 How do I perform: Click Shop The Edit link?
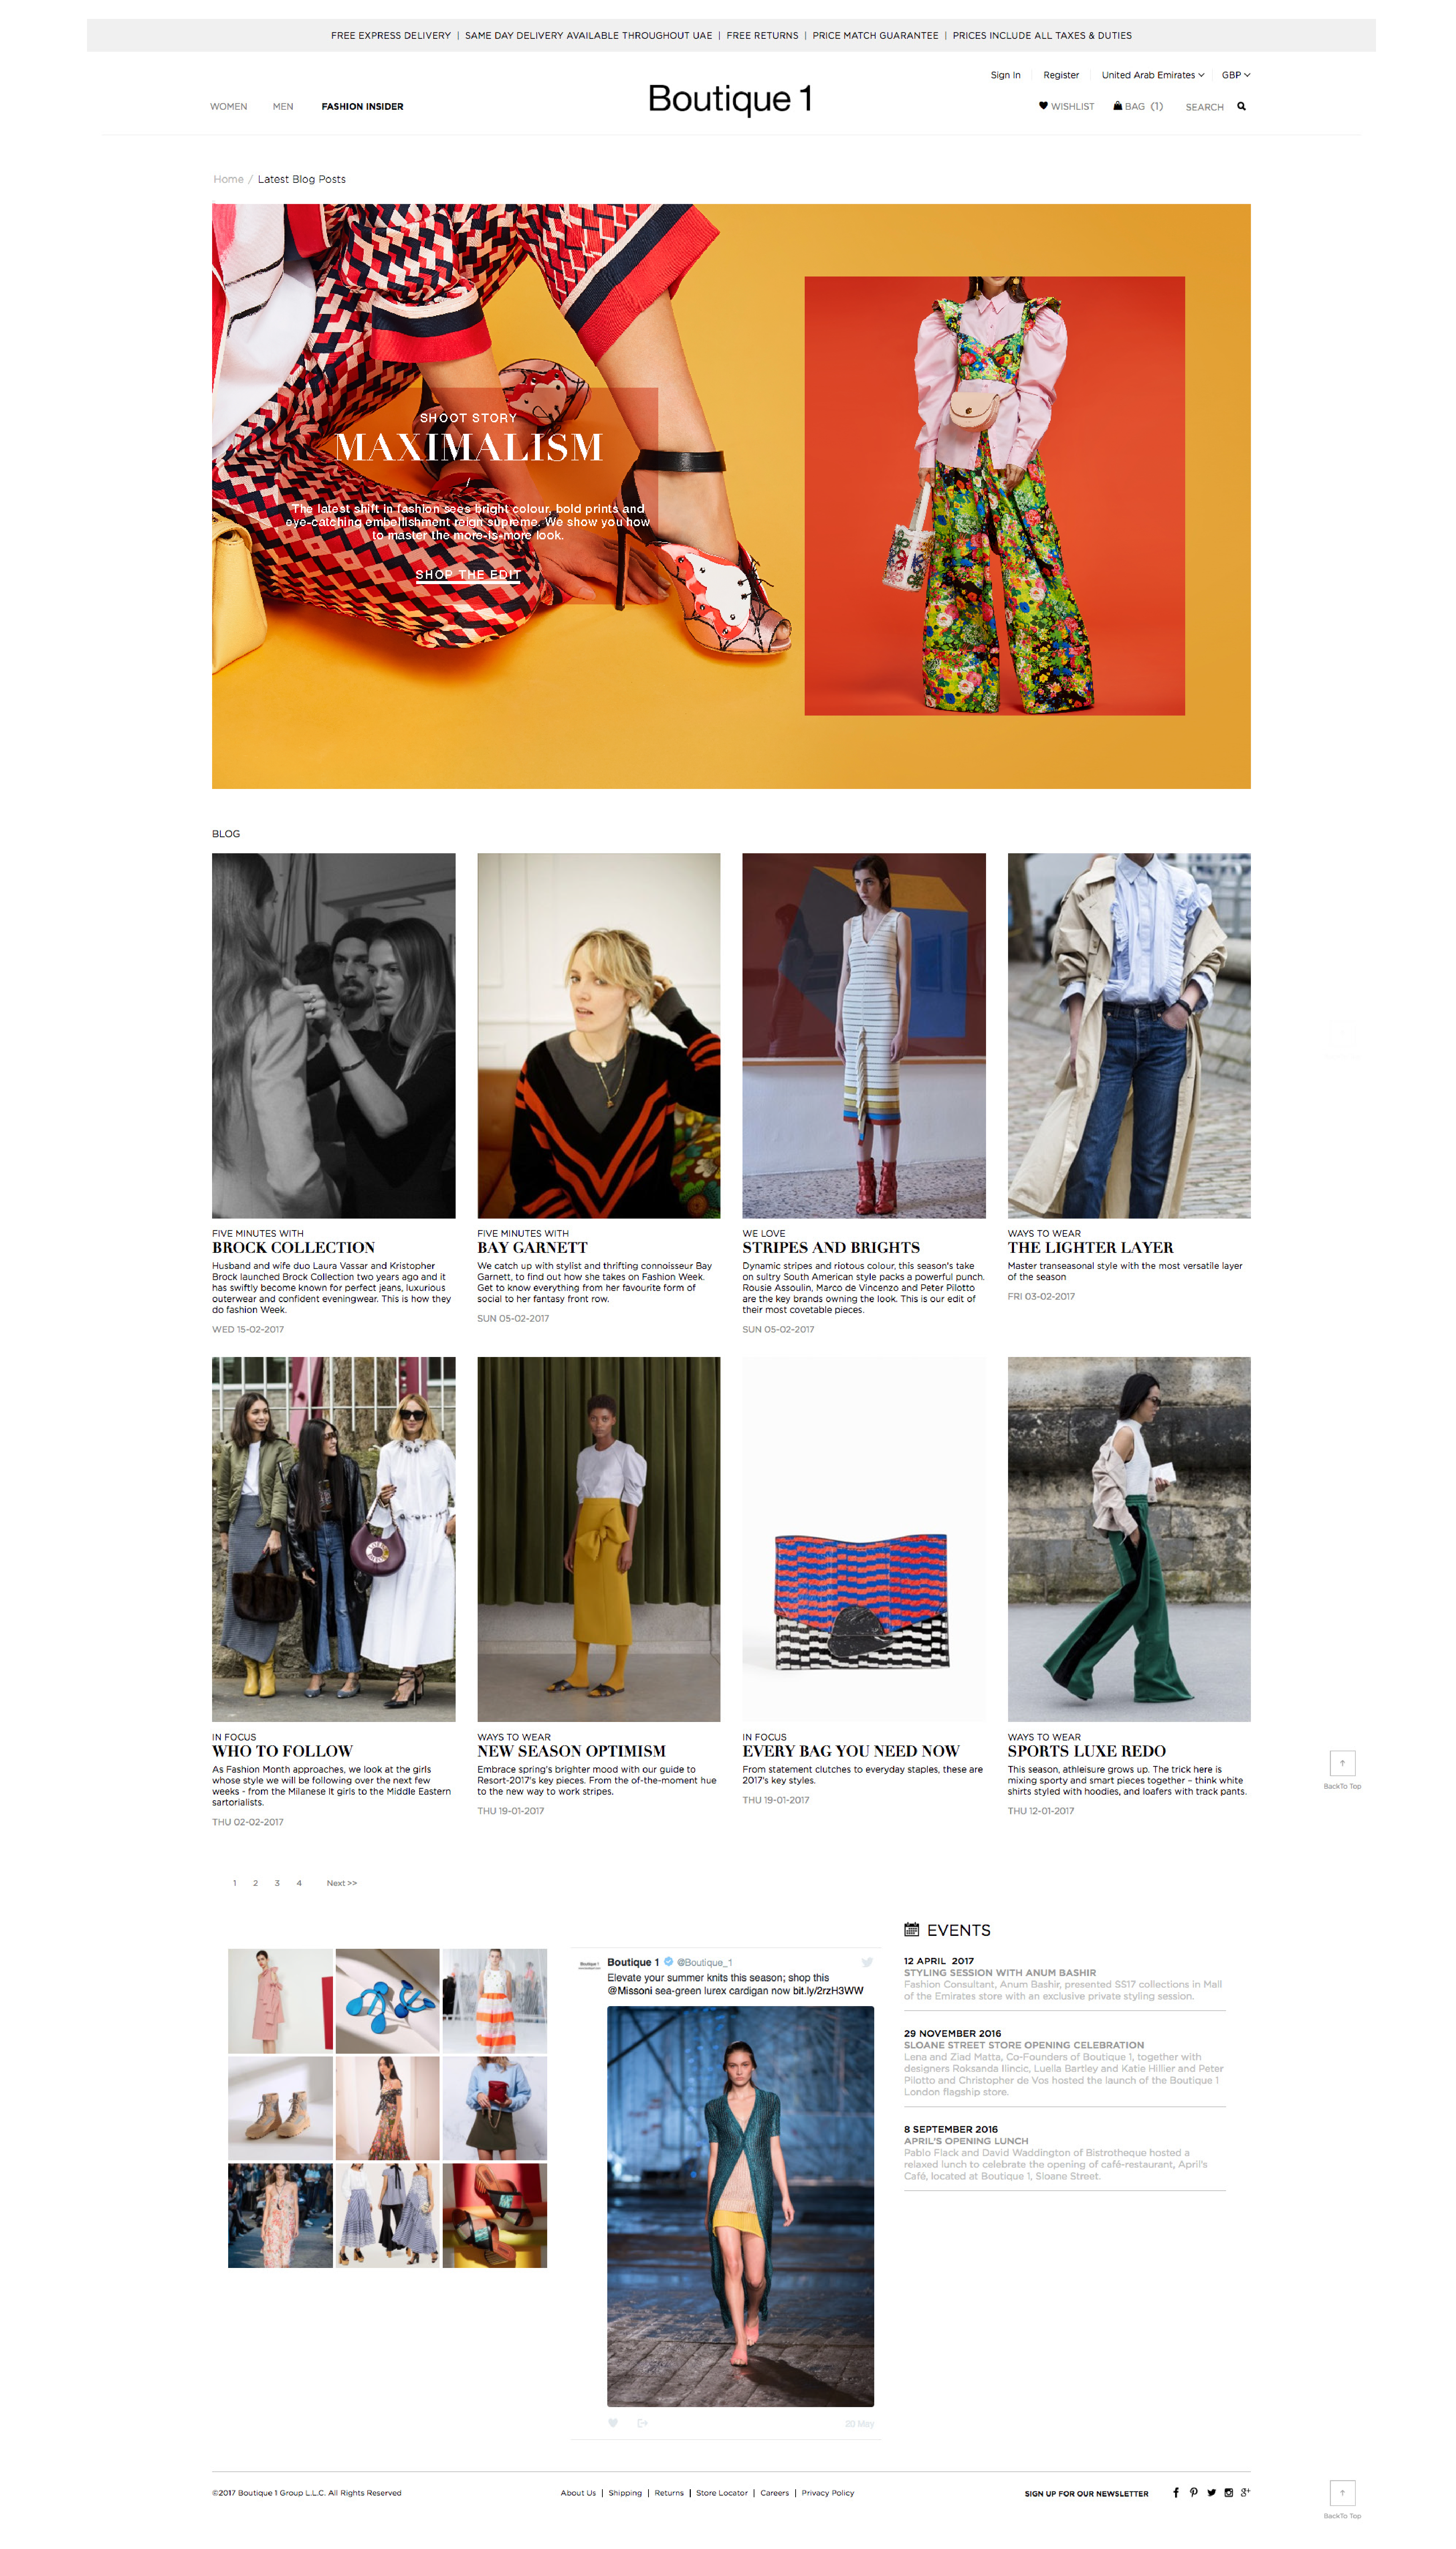pyautogui.click(x=468, y=574)
